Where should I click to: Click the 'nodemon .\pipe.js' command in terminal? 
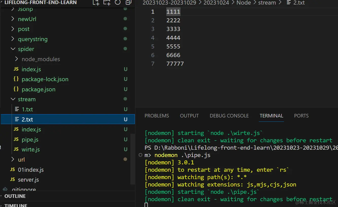pos(182,155)
